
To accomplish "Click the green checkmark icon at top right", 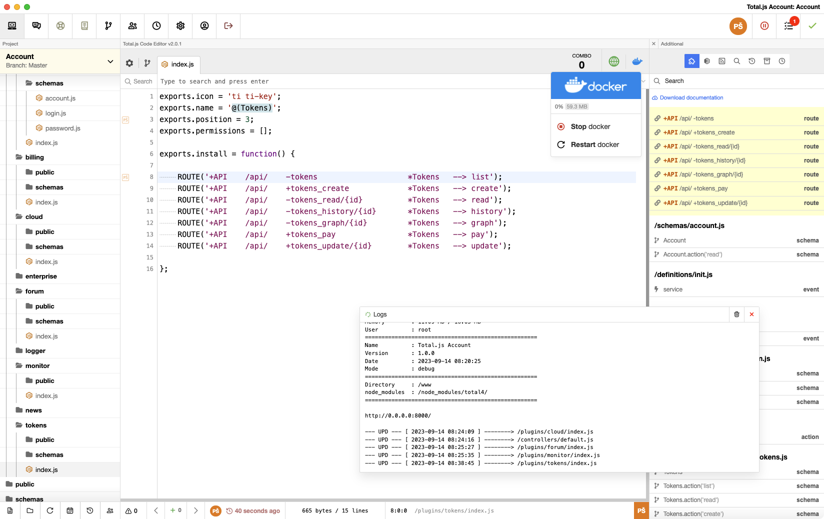I will point(812,26).
